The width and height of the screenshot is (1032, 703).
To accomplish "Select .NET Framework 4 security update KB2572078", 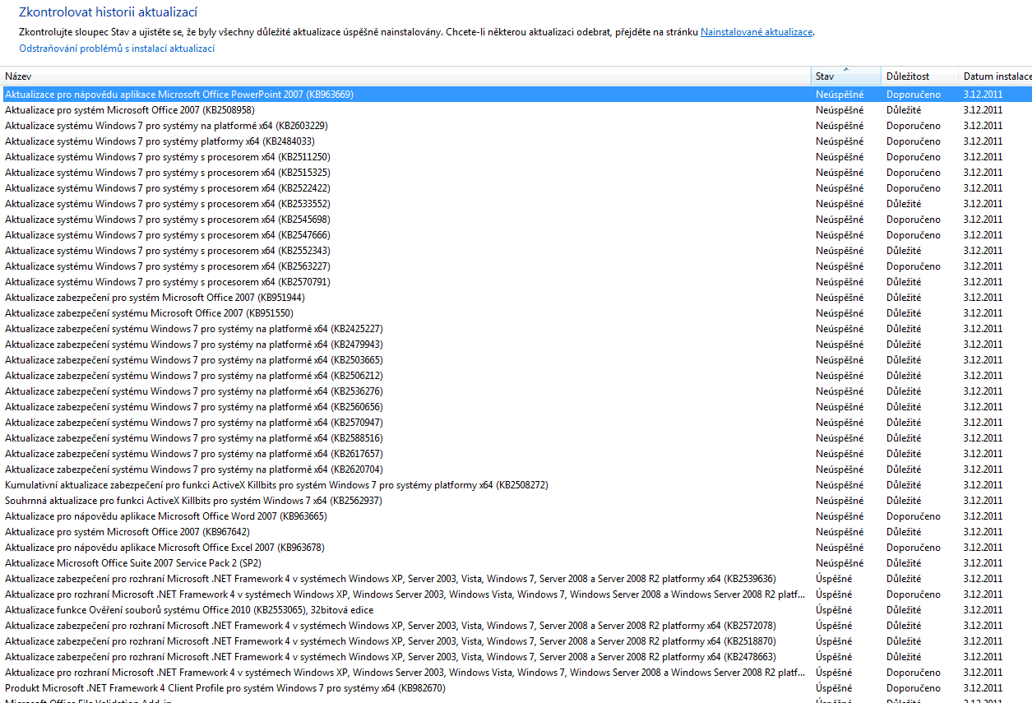I will (x=516, y=626).
